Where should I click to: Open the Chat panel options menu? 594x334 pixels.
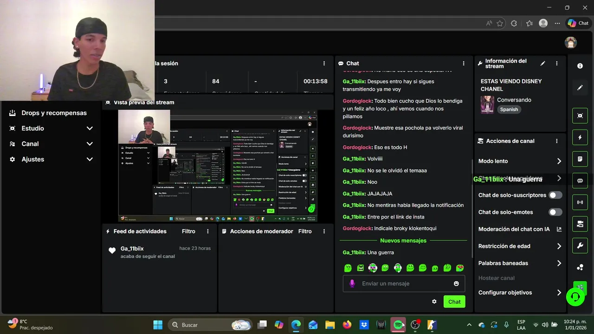pos(463,64)
